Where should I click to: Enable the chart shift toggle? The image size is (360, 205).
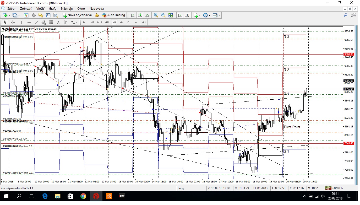click(x=187, y=15)
